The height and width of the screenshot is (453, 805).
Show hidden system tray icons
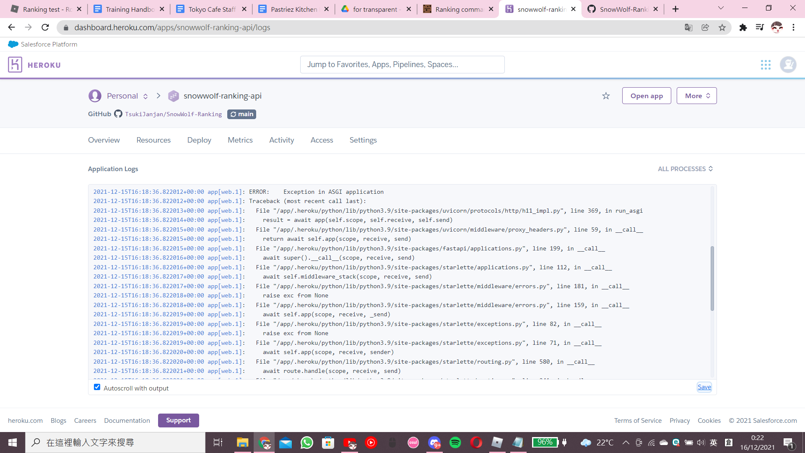click(x=626, y=443)
